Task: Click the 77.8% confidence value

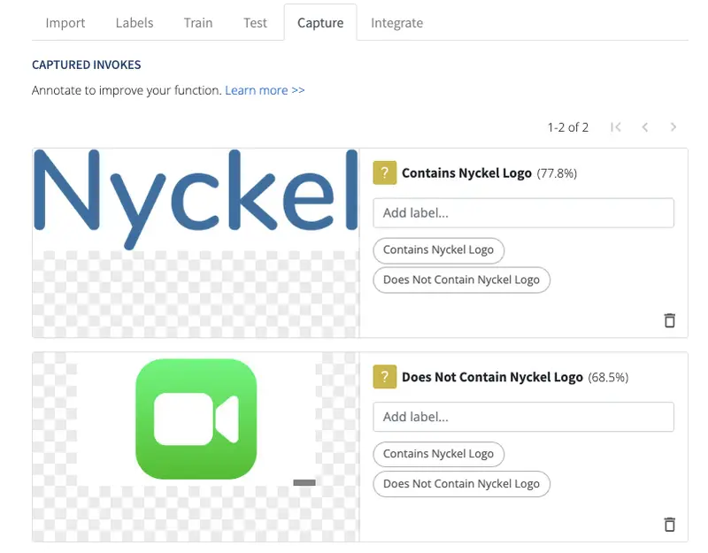Action: coord(557,173)
